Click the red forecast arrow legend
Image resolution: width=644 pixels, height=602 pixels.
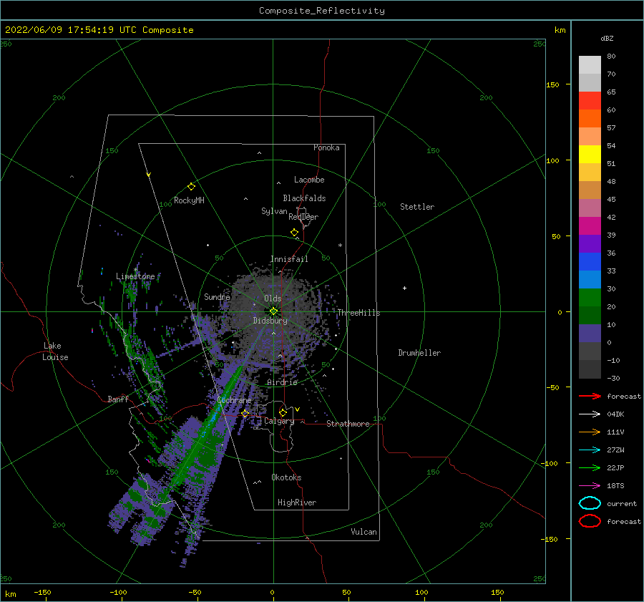click(x=590, y=396)
